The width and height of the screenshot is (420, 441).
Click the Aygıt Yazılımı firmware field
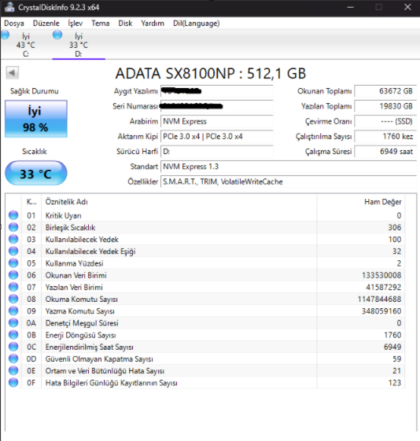pos(216,91)
